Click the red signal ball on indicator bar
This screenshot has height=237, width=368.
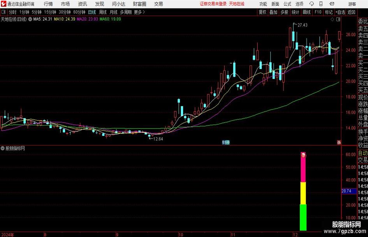[x=303, y=155]
